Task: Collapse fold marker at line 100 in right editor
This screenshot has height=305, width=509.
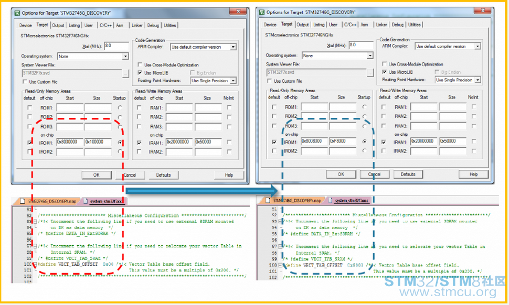Action: tap(280, 265)
